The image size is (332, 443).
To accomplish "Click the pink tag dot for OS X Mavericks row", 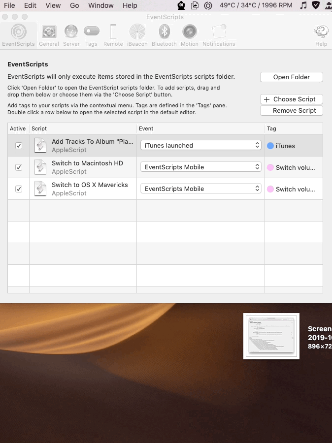I will pyautogui.click(x=270, y=189).
